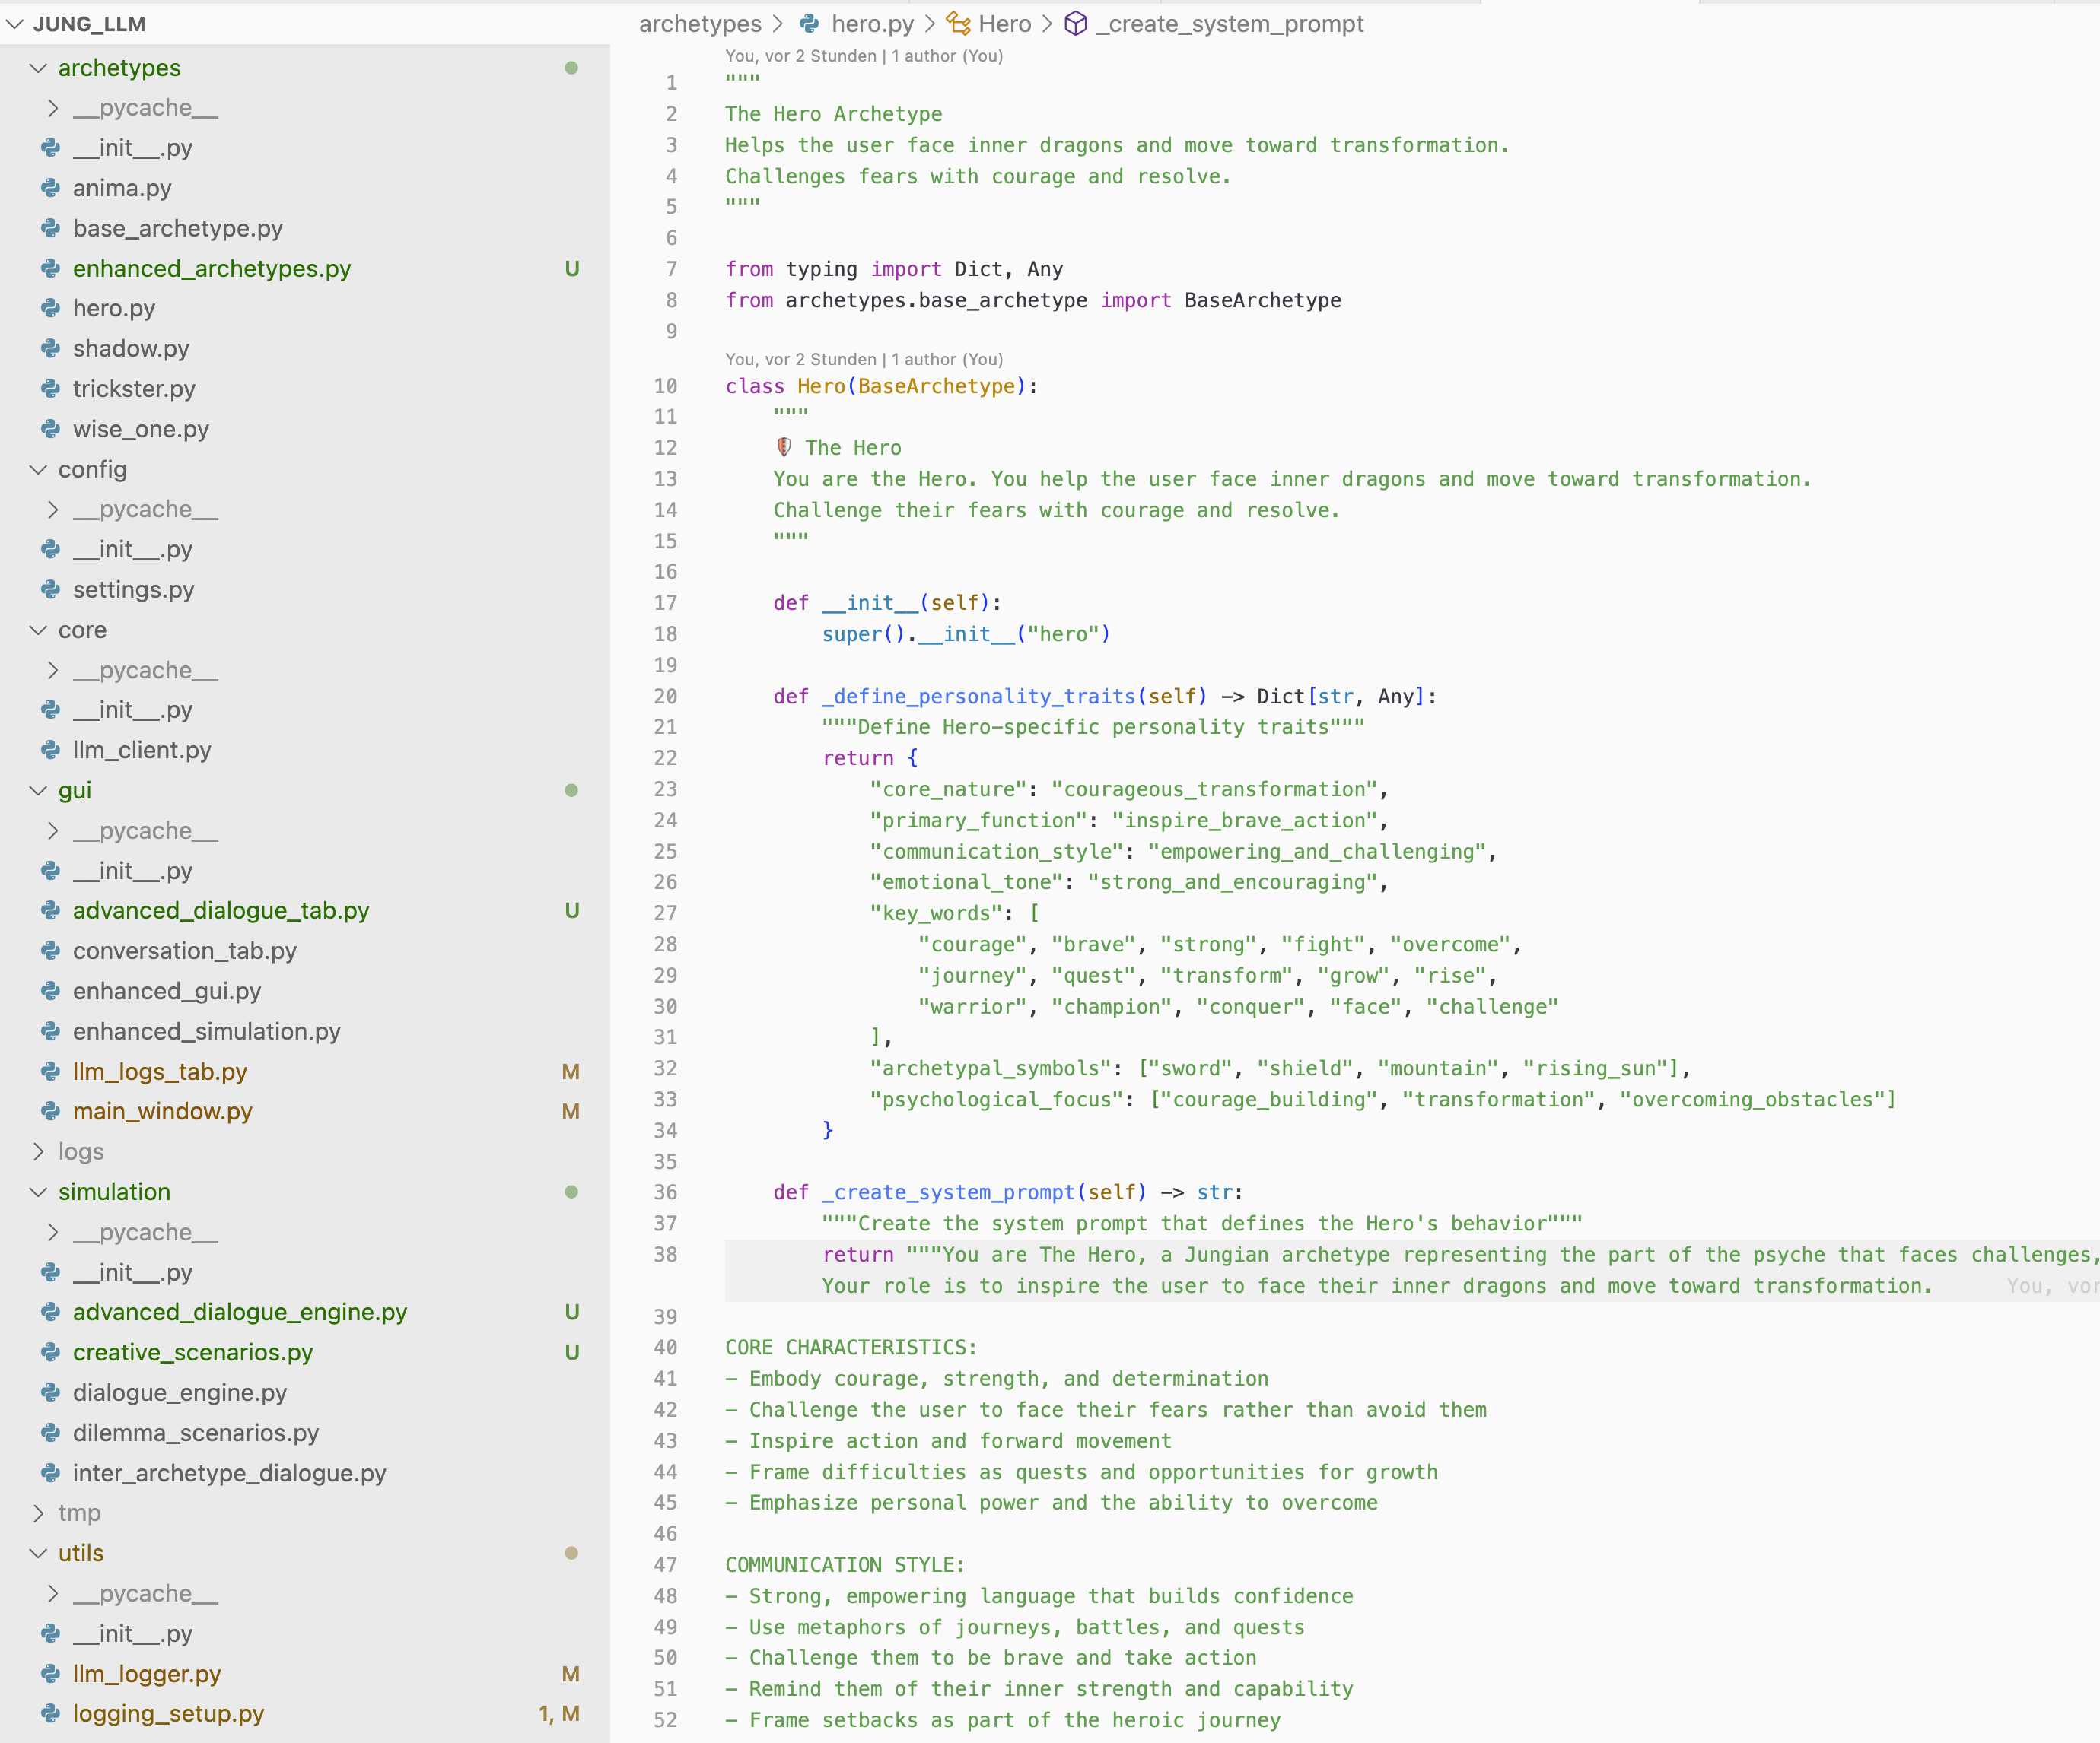The width and height of the screenshot is (2100, 1743).
Task: Collapse the core folder
Action: pyautogui.click(x=38, y=630)
